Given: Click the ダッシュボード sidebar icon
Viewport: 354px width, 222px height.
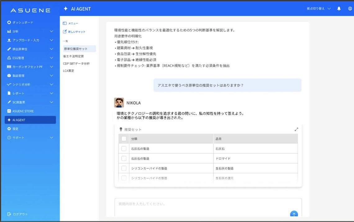Looking at the screenshot, I should pyautogui.click(x=9, y=23).
